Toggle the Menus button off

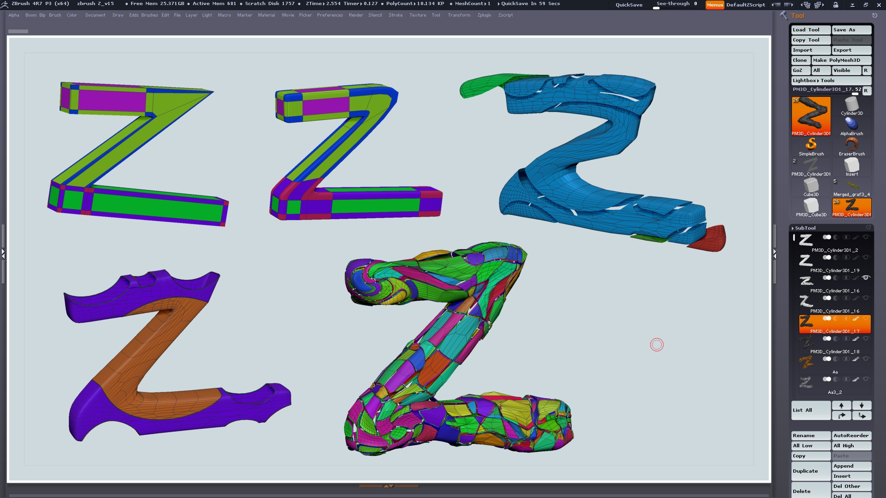coord(714,5)
